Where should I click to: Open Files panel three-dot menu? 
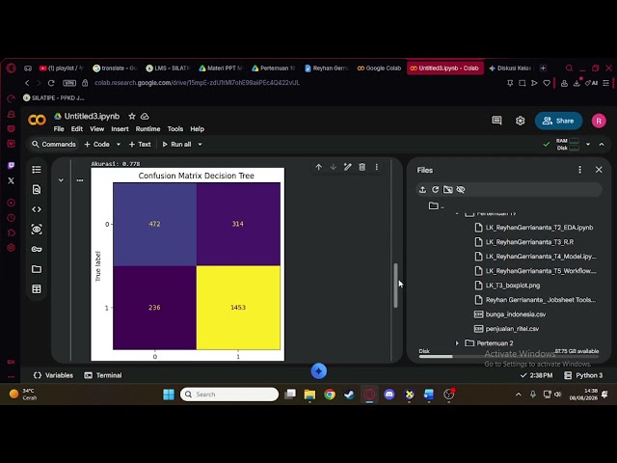click(579, 170)
